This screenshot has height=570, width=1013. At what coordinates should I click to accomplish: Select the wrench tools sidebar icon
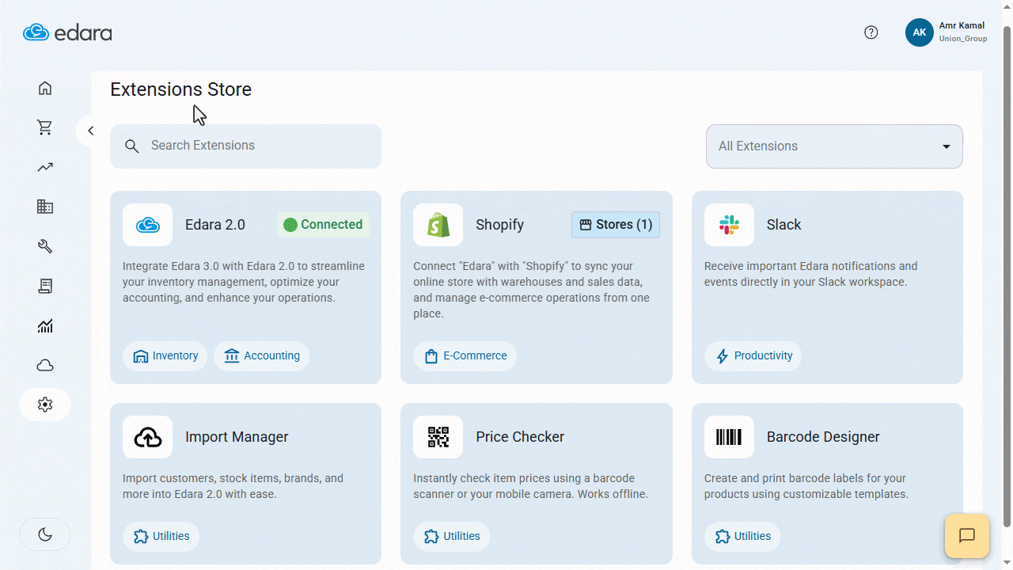(45, 246)
